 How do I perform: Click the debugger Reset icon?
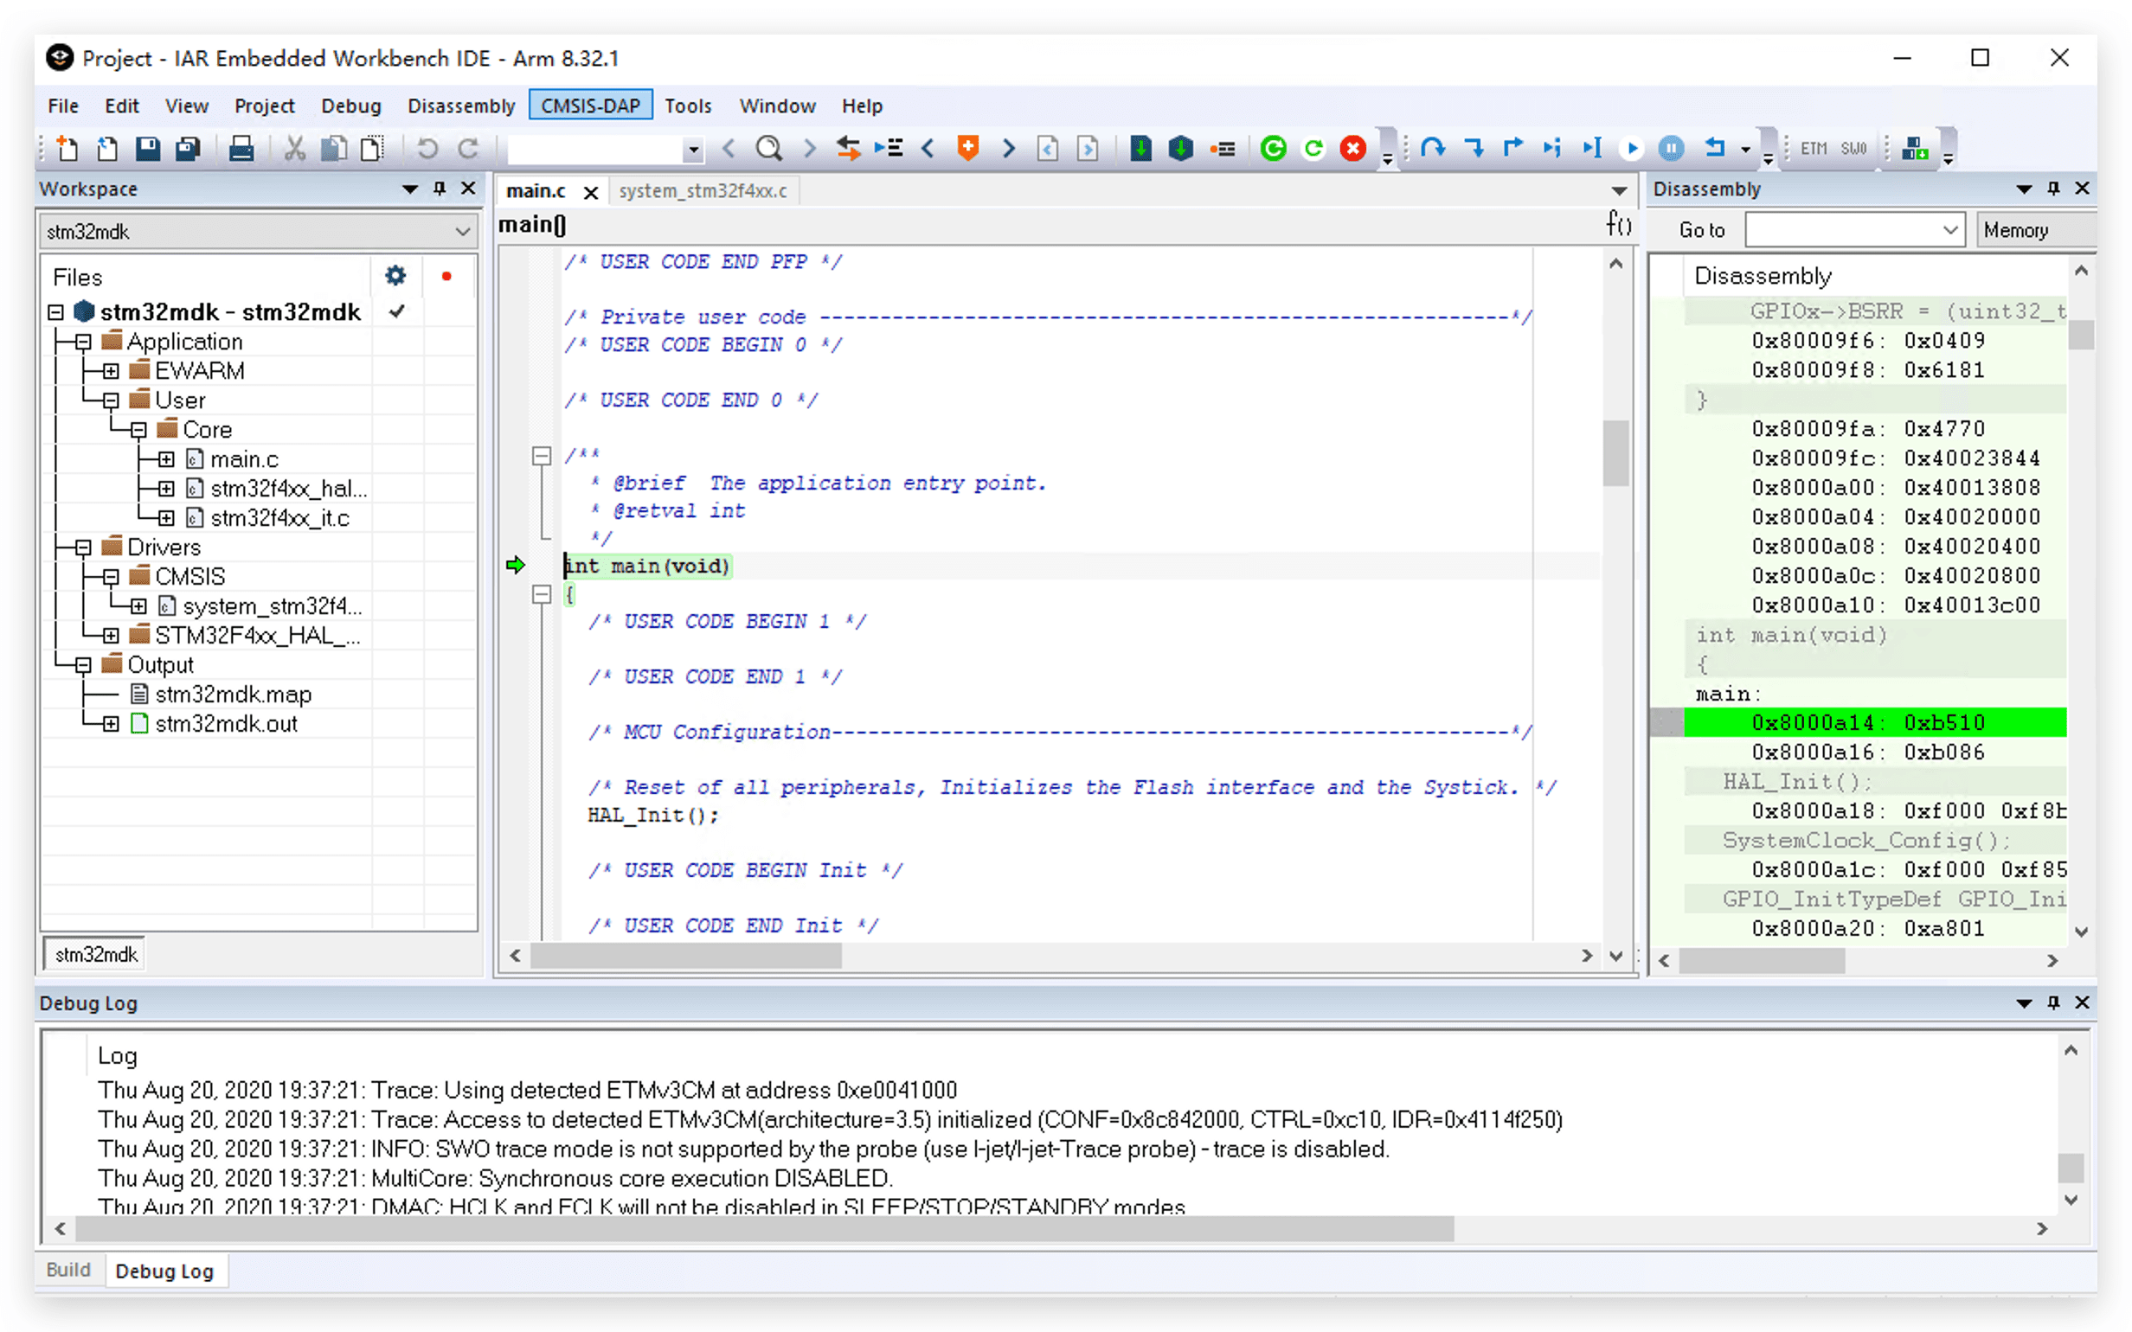1713,148
